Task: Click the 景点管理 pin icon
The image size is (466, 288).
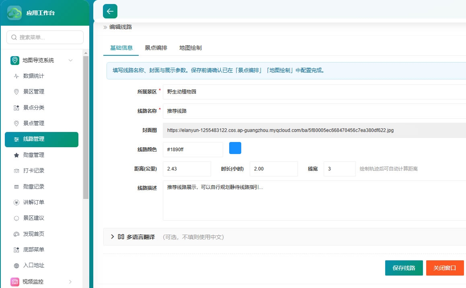Action: (x=16, y=124)
